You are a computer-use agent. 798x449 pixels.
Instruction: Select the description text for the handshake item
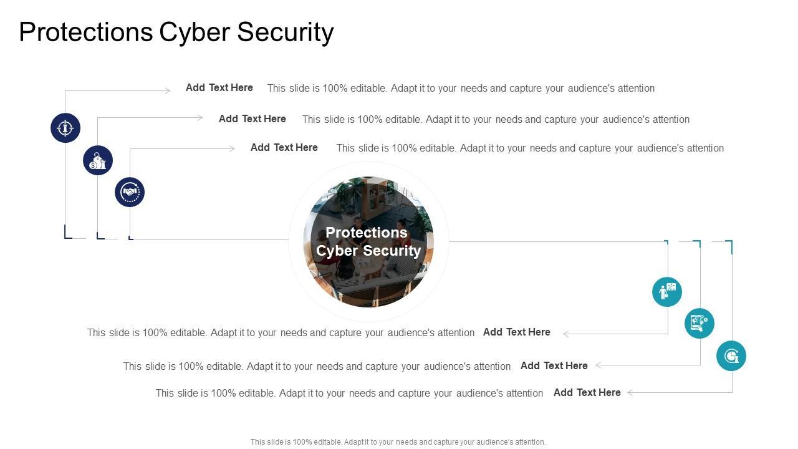coord(530,148)
